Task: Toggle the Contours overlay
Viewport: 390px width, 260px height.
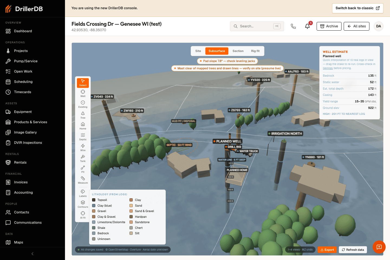Action: (x=83, y=204)
